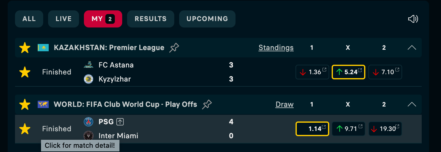Toggle favorite star for FC Astana match
The height and width of the screenshot is (152, 441).
(x=25, y=72)
